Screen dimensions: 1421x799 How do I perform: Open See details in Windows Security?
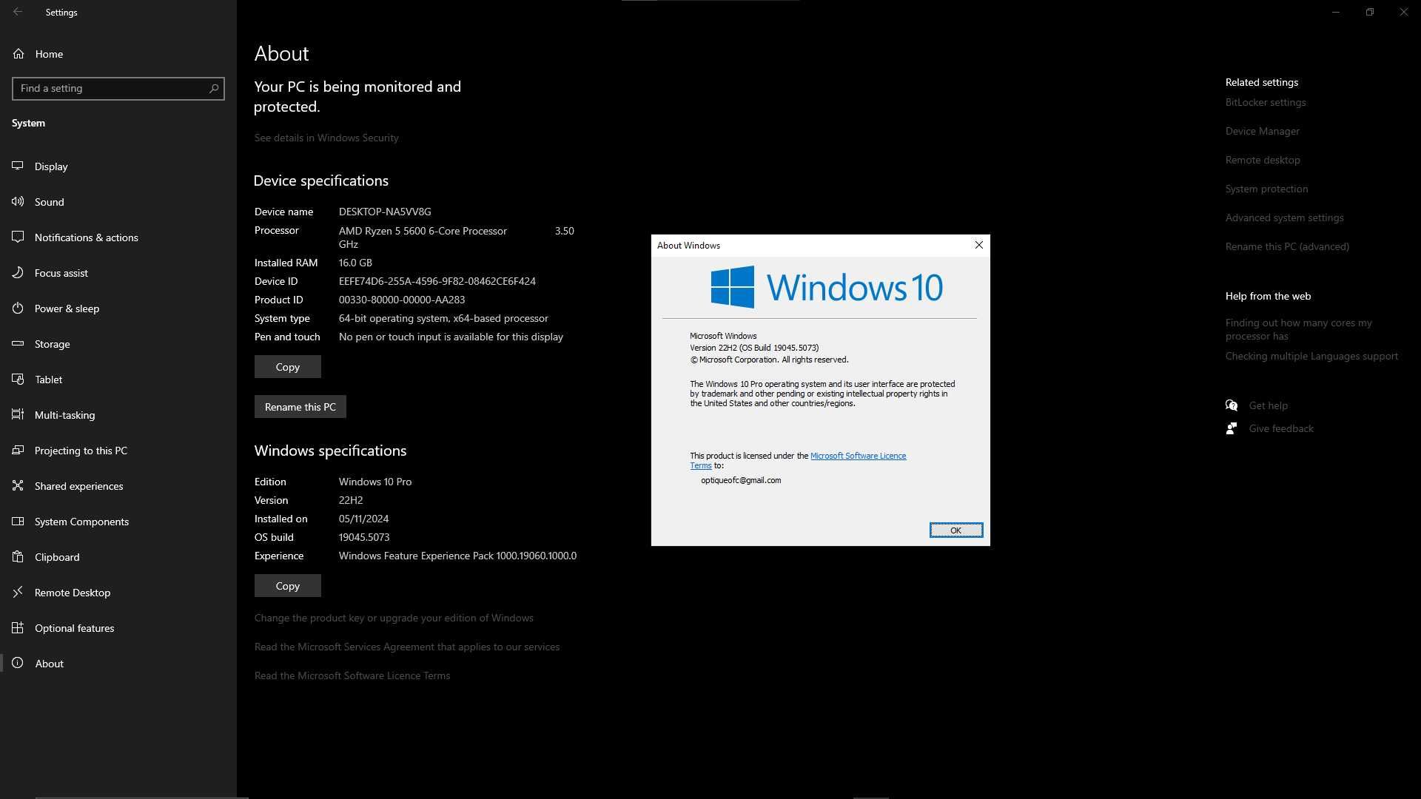326,138
